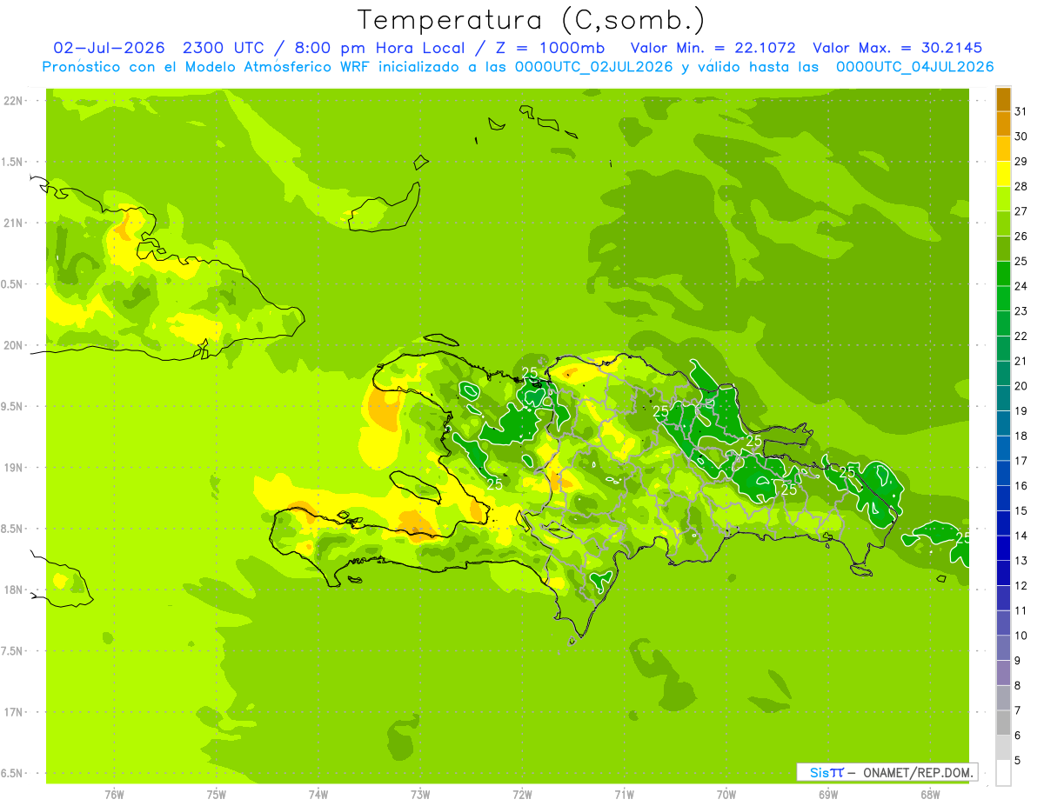
Task: Click the dark orange swatch above 31
Action: click(x=1003, y=99)
